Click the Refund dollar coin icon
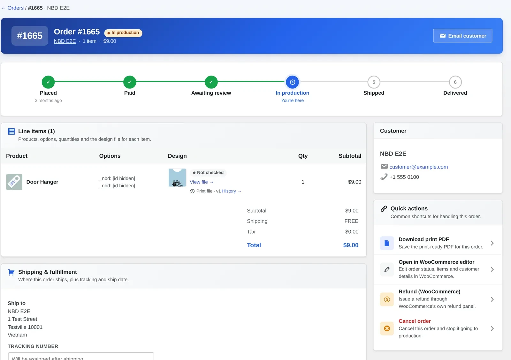 click(387, 299)
